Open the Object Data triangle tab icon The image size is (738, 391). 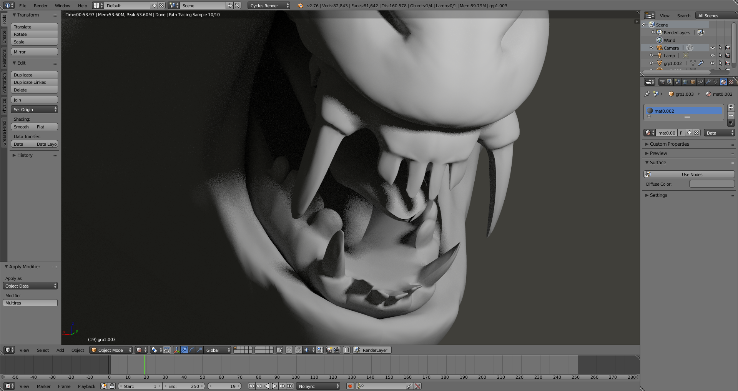[716, 82]
